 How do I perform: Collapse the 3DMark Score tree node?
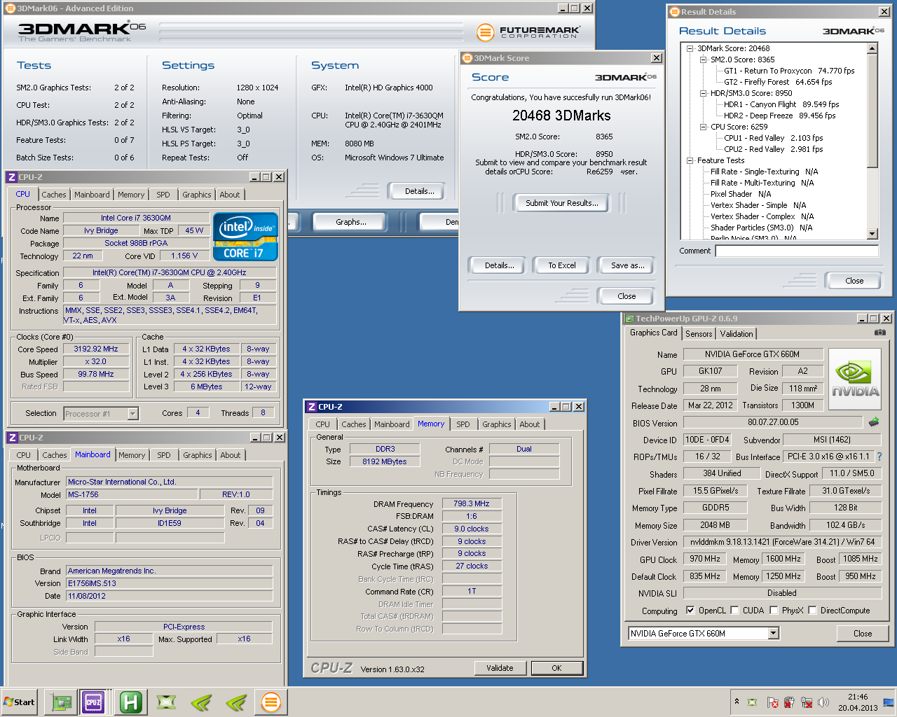coord(690,48)
